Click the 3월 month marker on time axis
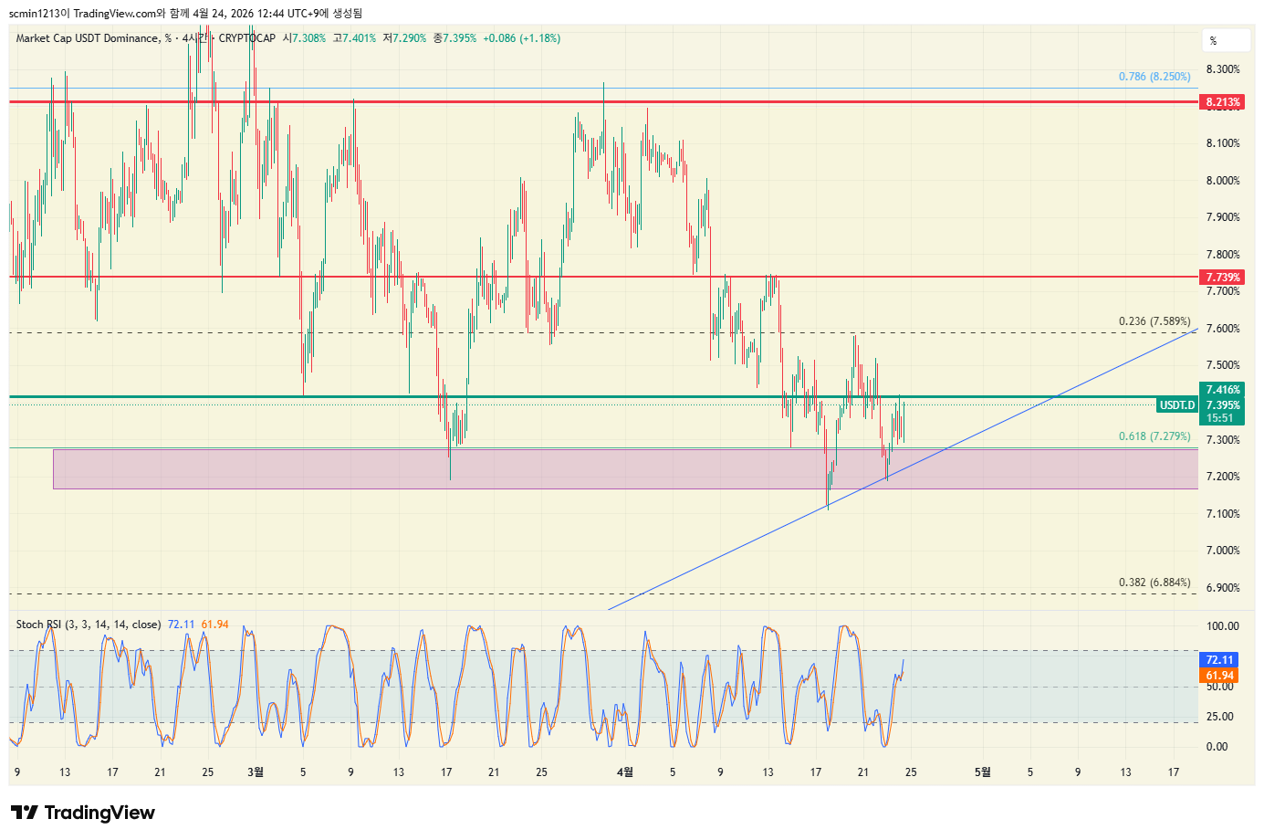This screenshot has height=840, width=1264. click(256, 772)
